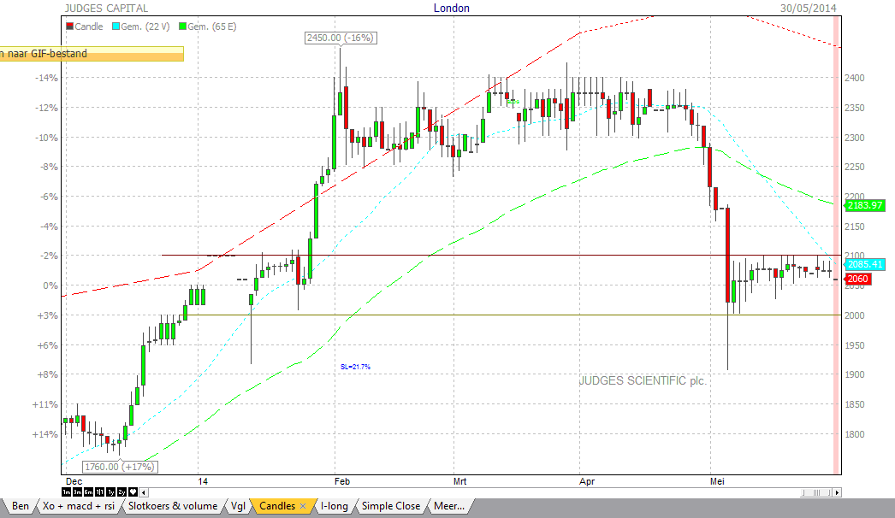Close the Candles tab
Screen dimensions: 895x518
click(303, 506)
